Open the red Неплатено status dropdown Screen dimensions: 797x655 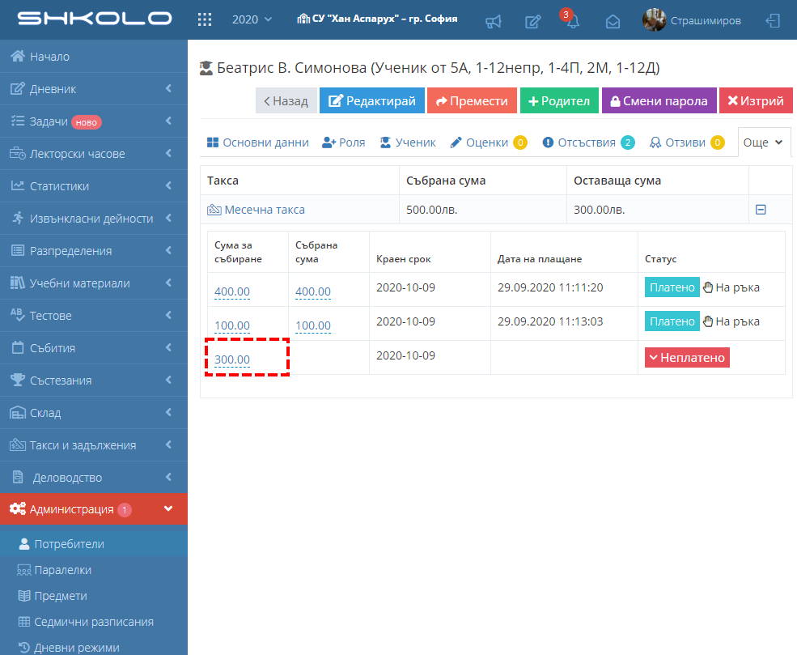coord(687,358)
